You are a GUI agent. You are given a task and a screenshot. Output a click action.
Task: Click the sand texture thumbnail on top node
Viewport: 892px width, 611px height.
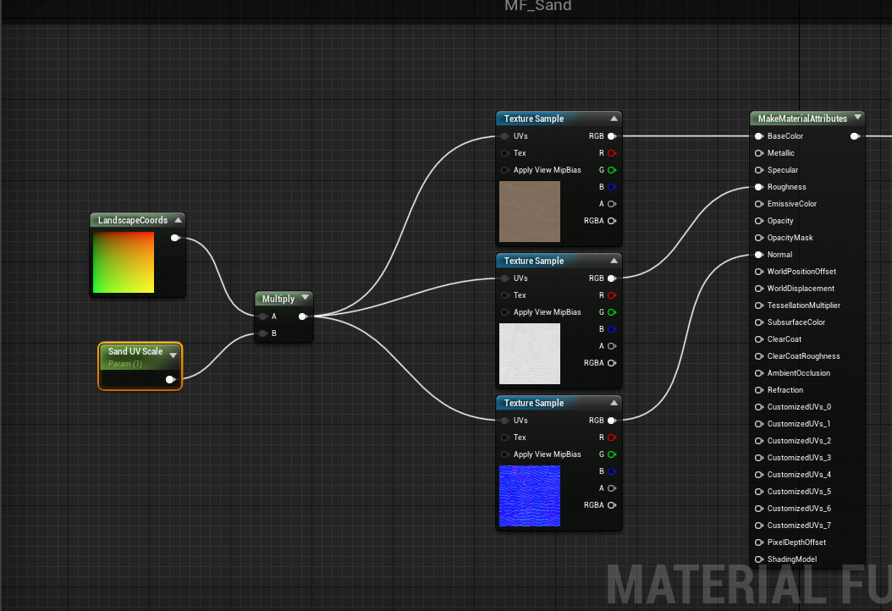[530, 211]
